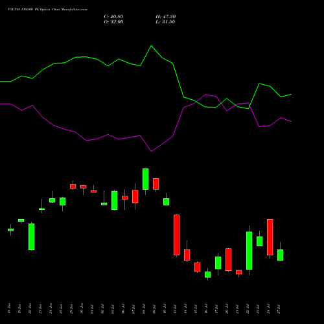Click the tall green candle above 22 Jul
324x324 pixels.
click(x=249, y=251)
